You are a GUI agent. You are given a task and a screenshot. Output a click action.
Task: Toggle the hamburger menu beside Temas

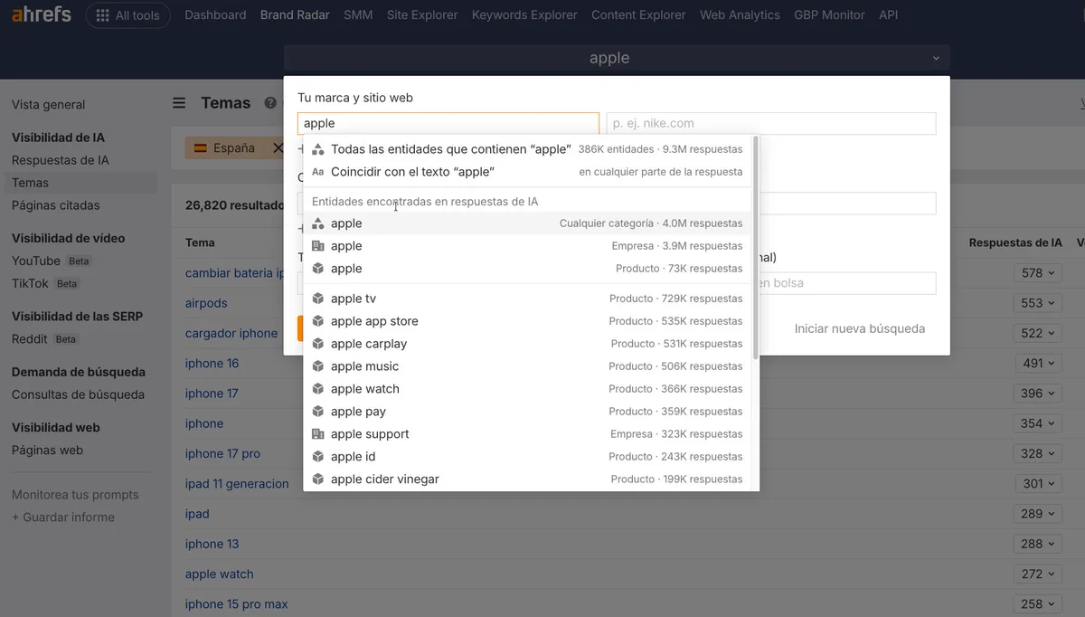point(179,103)
